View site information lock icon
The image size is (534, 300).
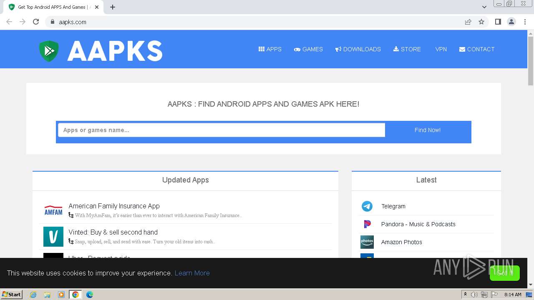coord(52,22)
